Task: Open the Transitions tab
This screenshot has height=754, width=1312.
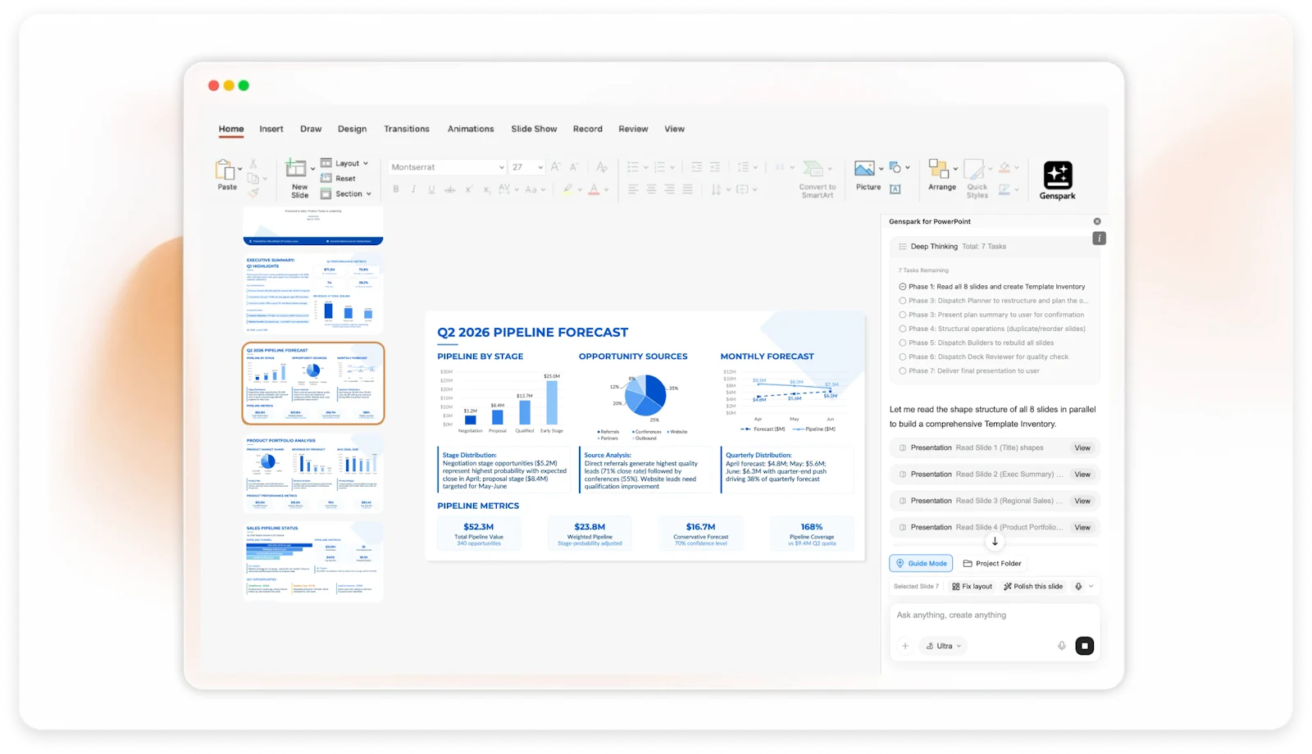Action: tap(407, 129)
